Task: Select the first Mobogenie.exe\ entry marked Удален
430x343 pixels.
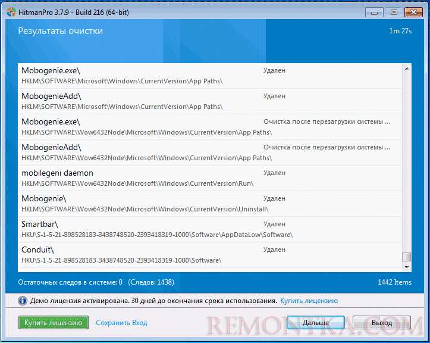Action: pyautogui.click(x=210, y=76)
